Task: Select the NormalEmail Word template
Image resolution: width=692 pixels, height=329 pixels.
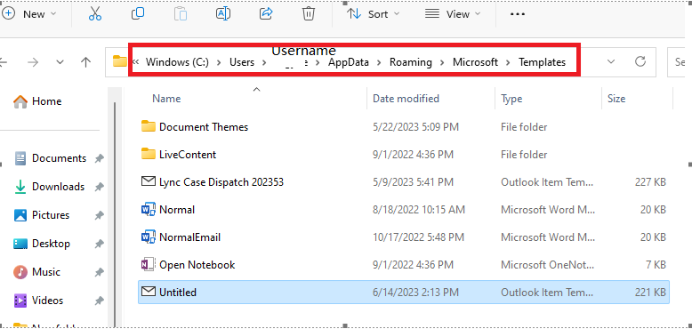Action: click(x=189, y=237)
